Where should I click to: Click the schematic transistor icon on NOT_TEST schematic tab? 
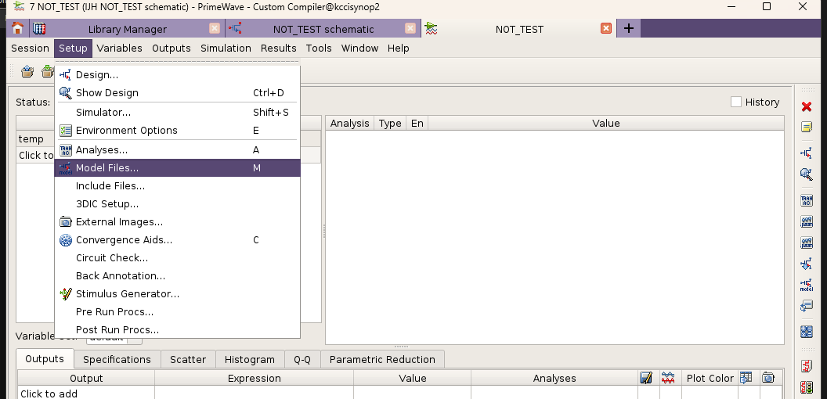tap(236, 28)
